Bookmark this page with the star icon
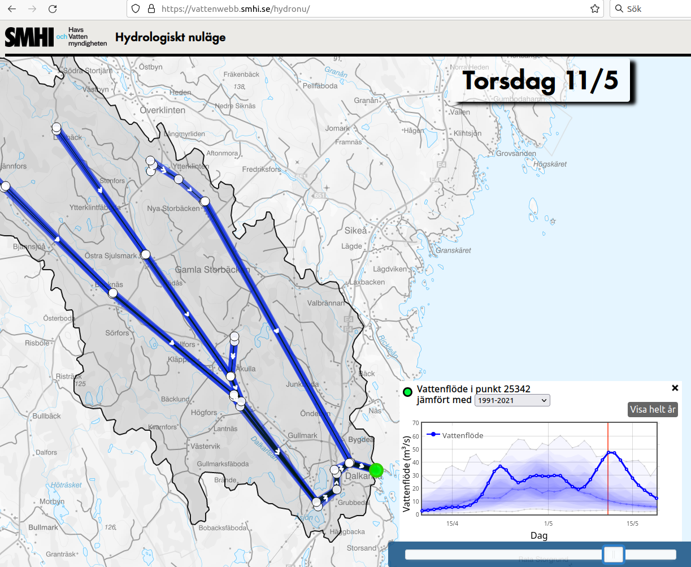This screenshot has height=567, width=691. 594,9
